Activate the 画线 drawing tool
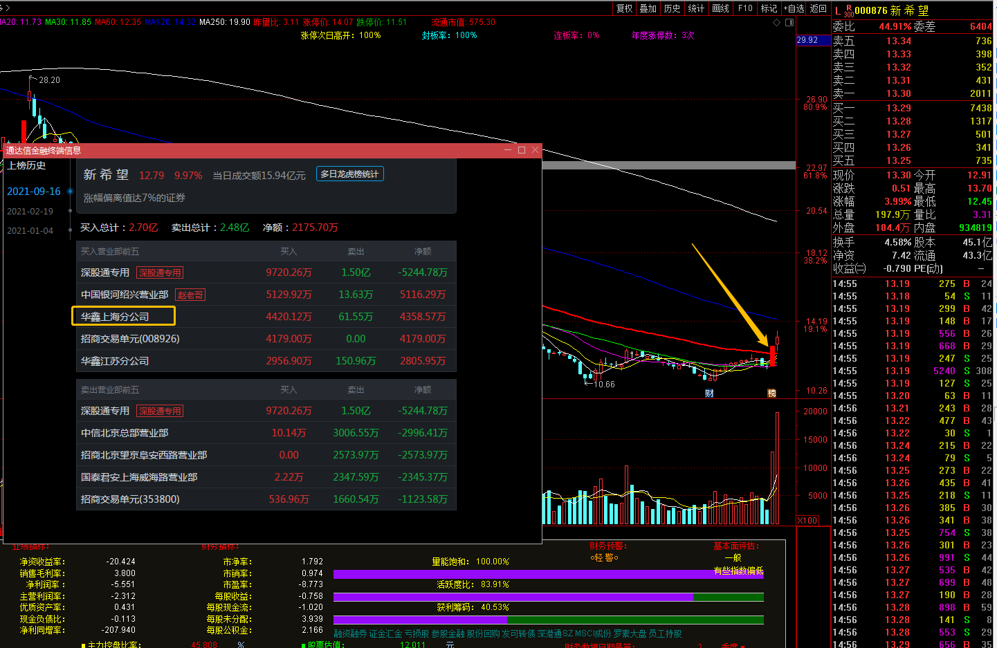 [721, 8]
